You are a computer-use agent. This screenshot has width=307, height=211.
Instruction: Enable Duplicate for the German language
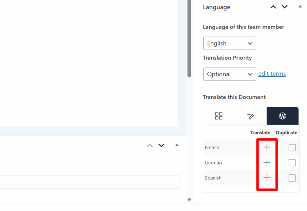coord(292,163)
